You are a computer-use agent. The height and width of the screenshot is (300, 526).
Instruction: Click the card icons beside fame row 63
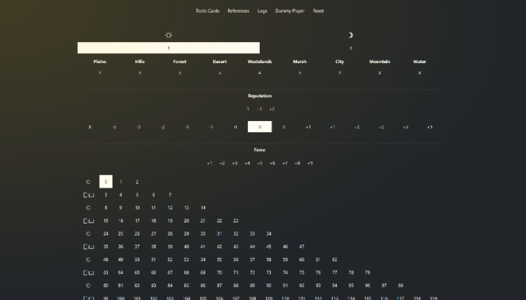click(x=88, y=273)
